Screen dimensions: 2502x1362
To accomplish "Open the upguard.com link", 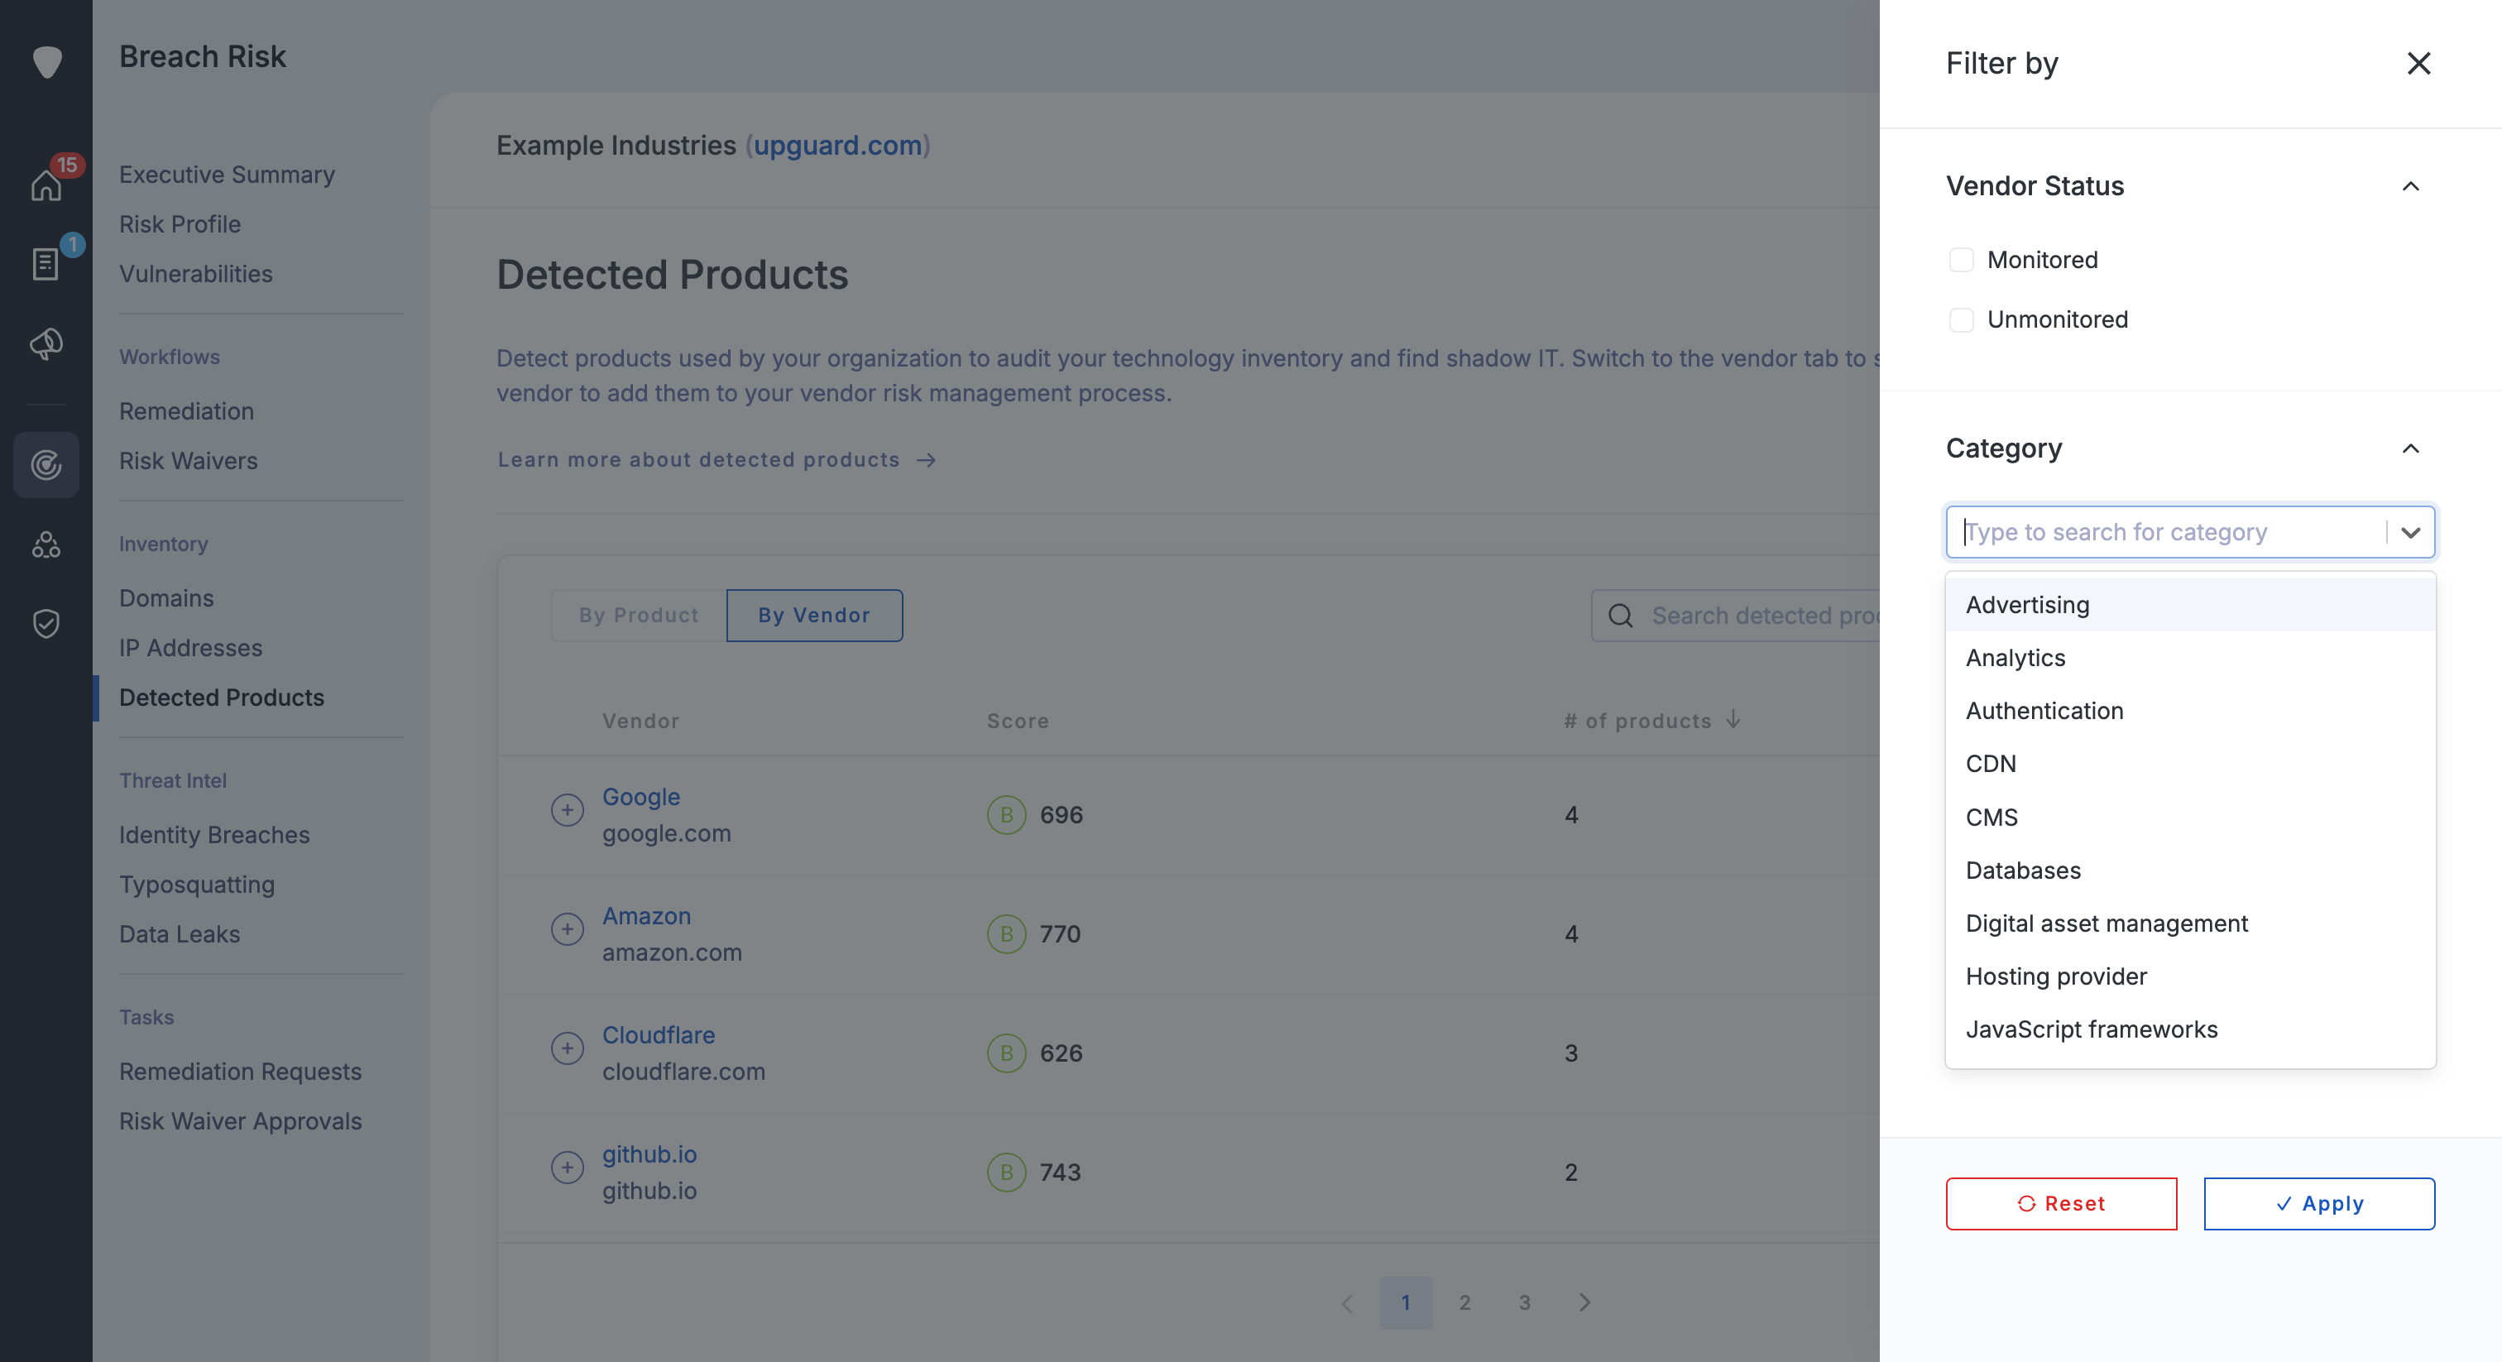I will tap(837, 146).
